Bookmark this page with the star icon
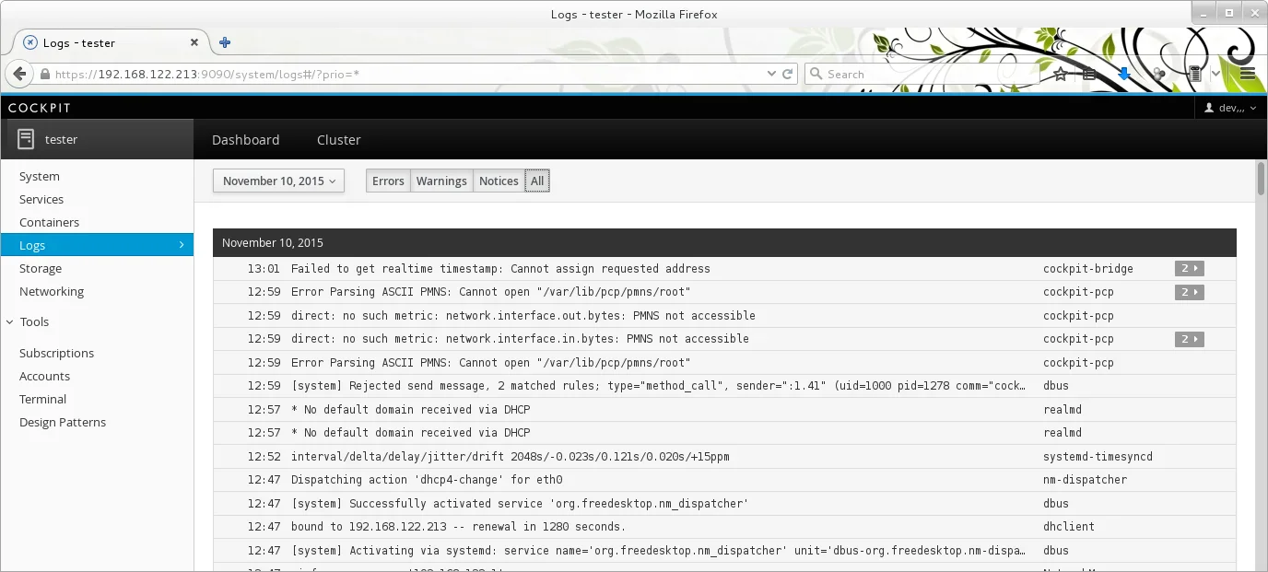 1059,74
